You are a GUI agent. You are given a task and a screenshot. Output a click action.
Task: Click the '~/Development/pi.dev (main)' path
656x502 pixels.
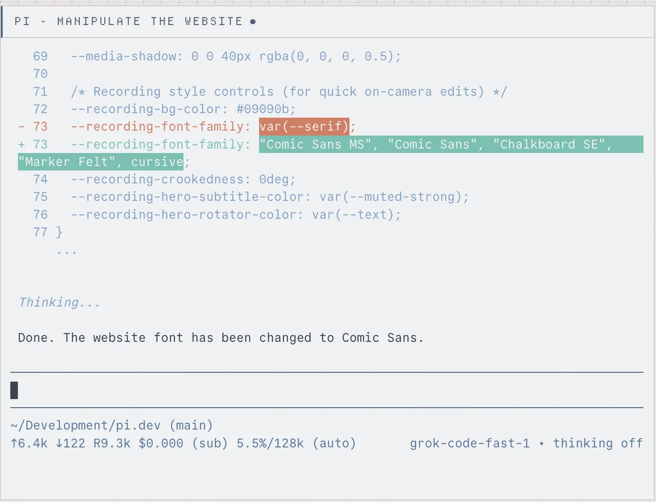point(111,425)
